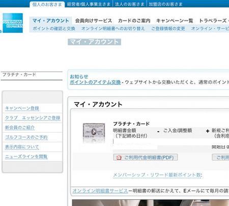
Task: Open トラベラーズ menu item
Action: click(214, 21)
